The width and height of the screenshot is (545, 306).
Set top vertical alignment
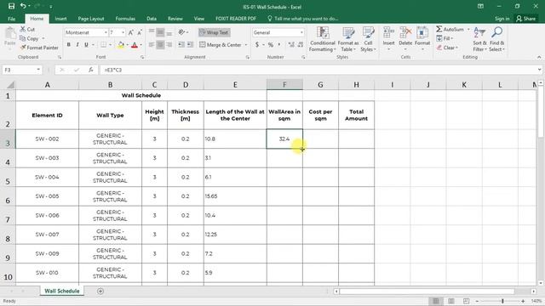[x=152, y=32]
